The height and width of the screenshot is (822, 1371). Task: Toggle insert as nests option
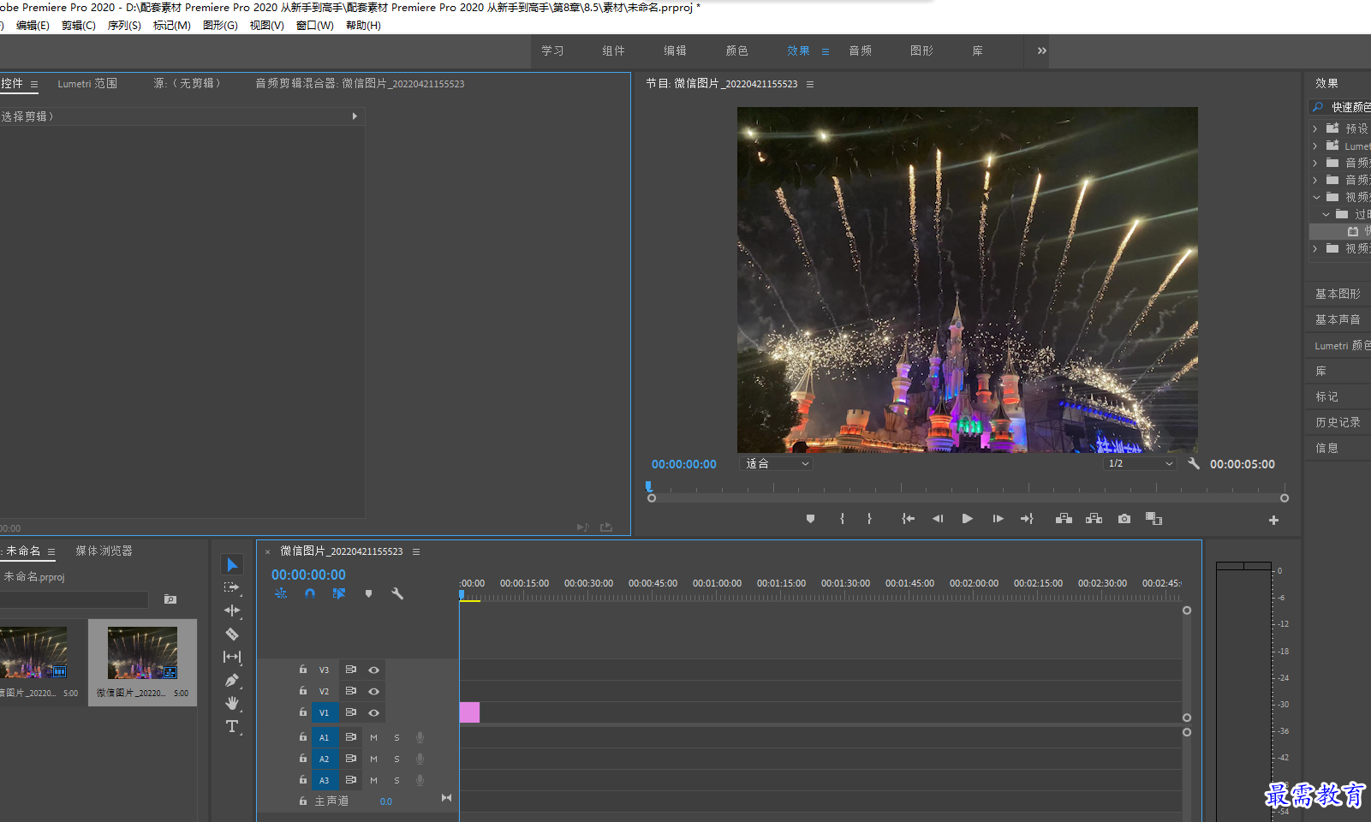281,593
